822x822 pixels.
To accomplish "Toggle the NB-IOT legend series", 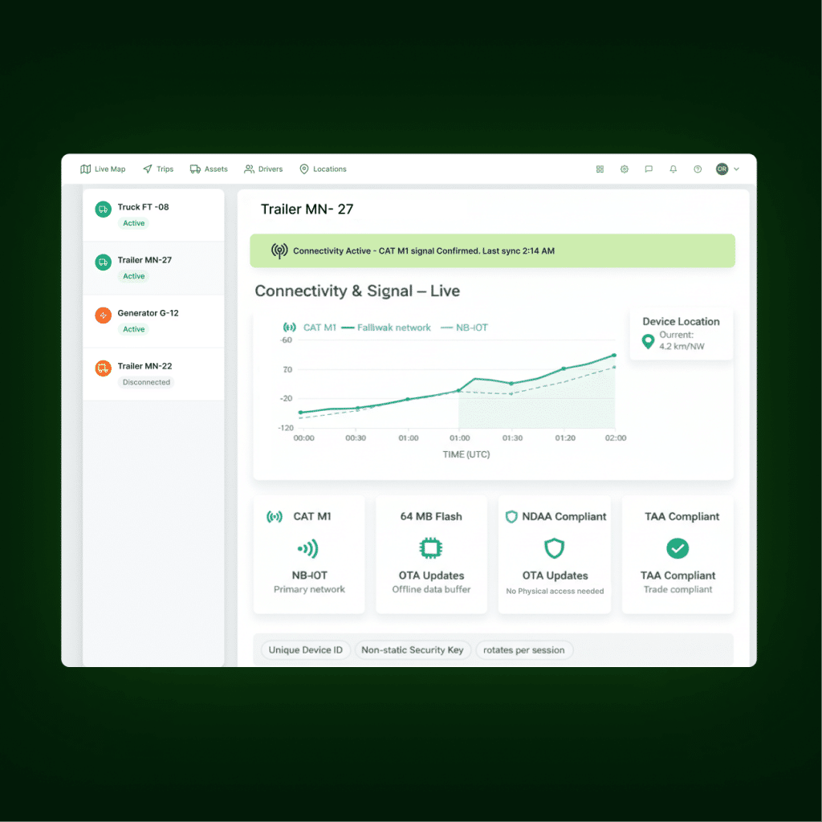I will (465, 328).
